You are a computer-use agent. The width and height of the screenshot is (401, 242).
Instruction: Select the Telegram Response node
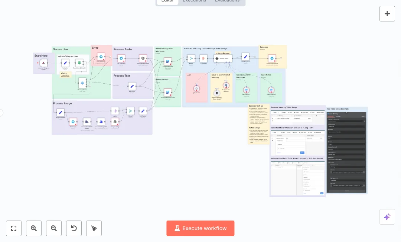[272, 58]
